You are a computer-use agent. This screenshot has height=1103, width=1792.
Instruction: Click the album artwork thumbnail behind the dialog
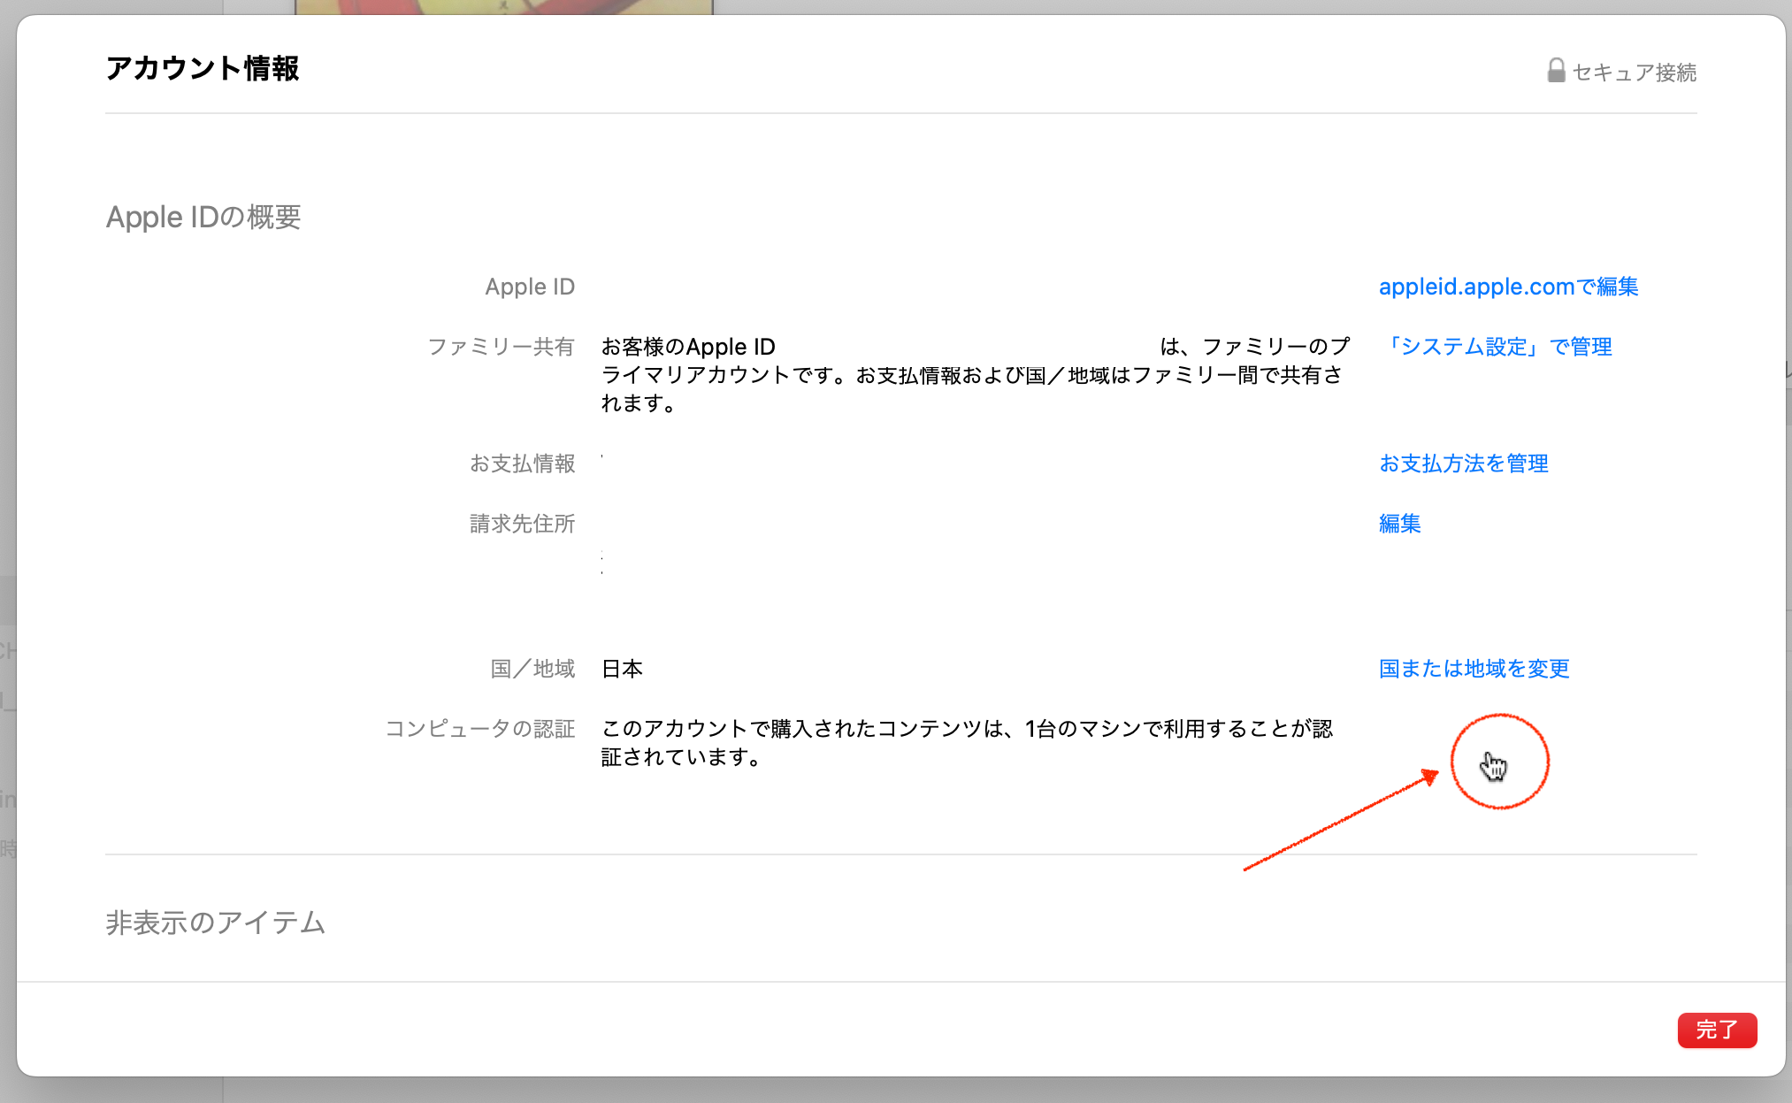503,6
